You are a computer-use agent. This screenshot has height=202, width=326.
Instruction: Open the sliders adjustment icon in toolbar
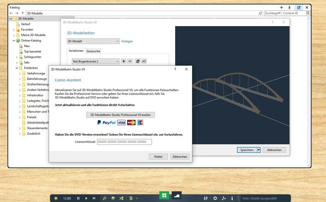click(206, 198)
